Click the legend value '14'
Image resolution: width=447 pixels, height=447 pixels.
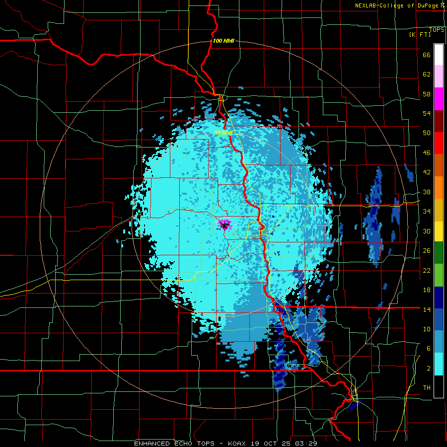pos(427,309)
